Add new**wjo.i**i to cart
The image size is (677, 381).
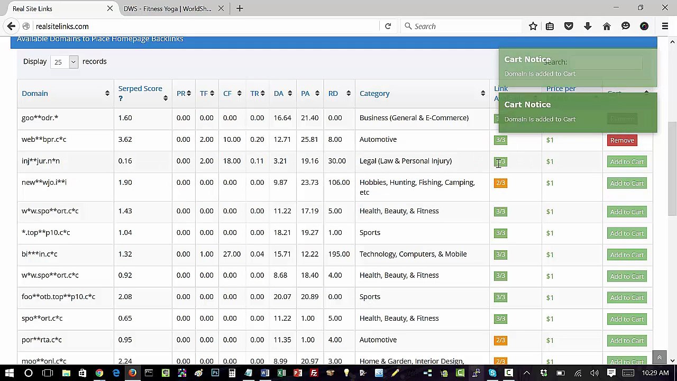coord(627,183)
